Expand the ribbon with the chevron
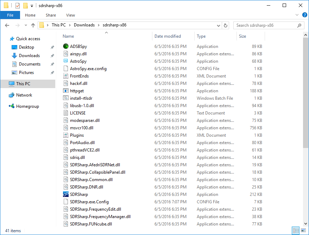This screenshot has height=235, width=309. (x=297, y=15)
